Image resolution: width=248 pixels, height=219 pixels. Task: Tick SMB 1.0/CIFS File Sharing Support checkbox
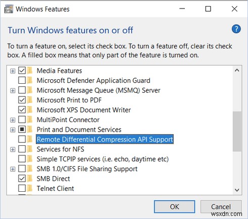(22, 169)
